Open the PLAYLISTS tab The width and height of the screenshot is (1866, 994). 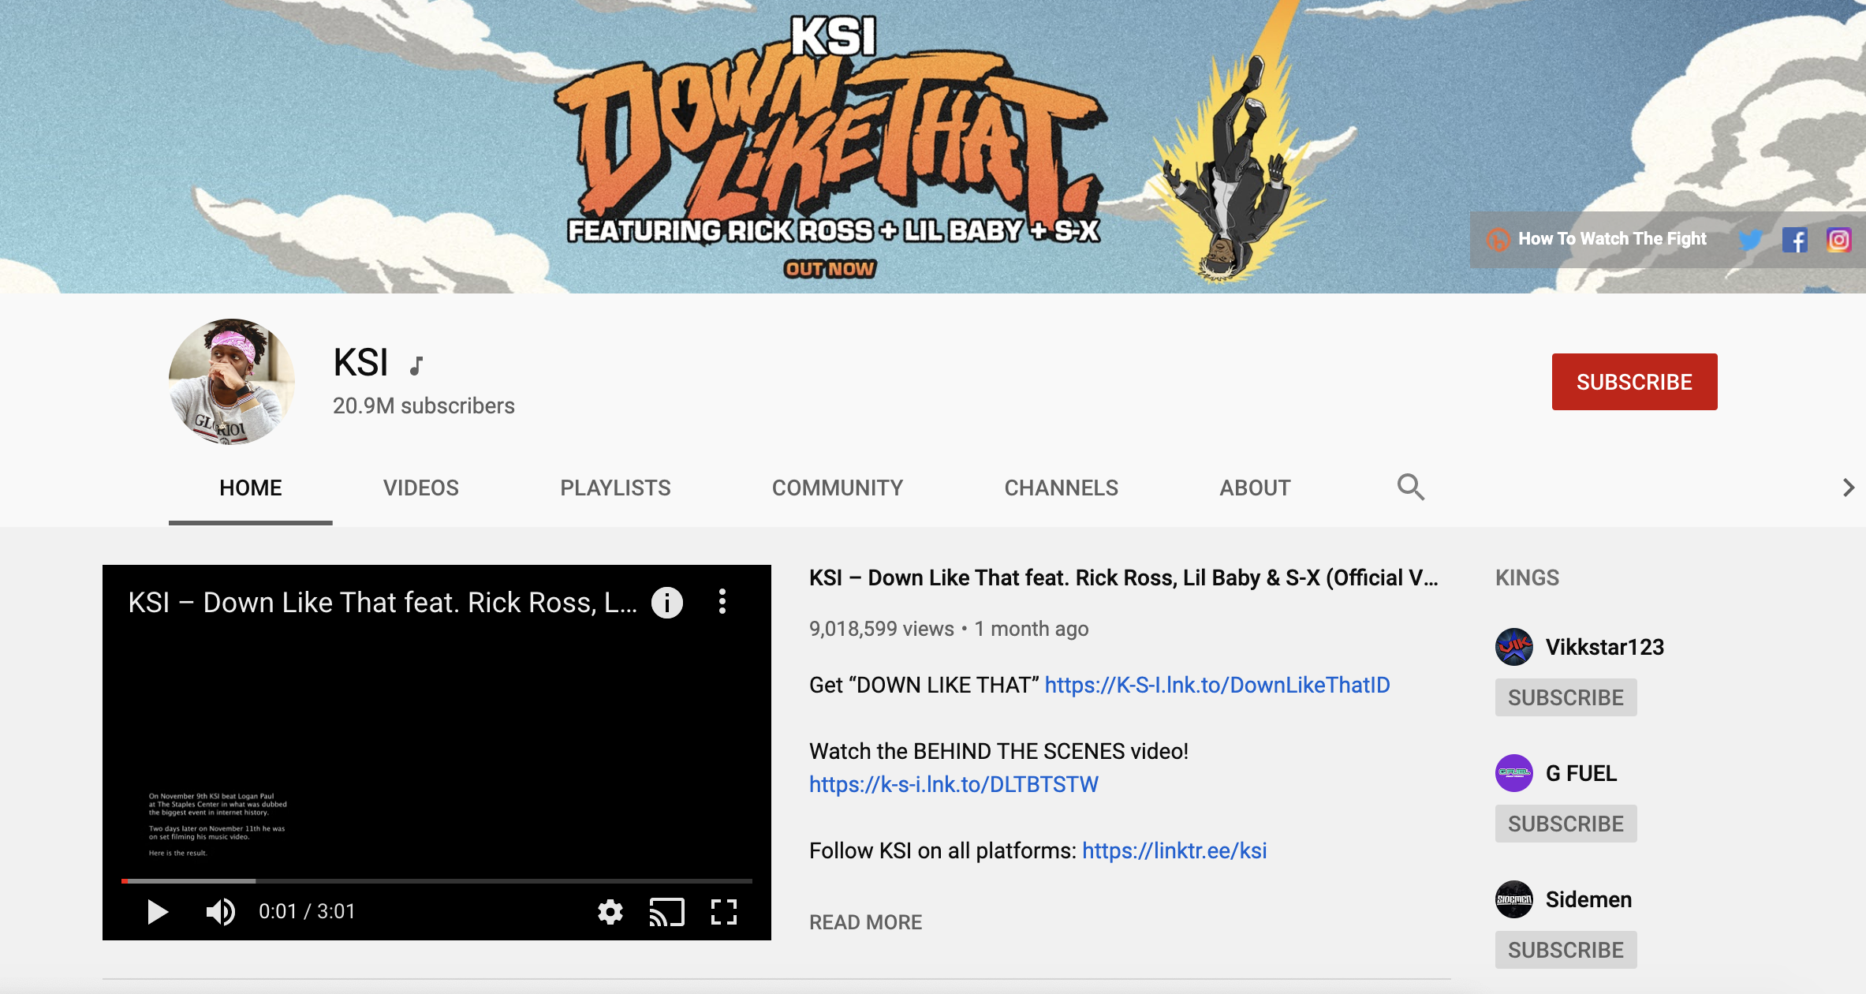pyautogui.click(x=615, y=488)
